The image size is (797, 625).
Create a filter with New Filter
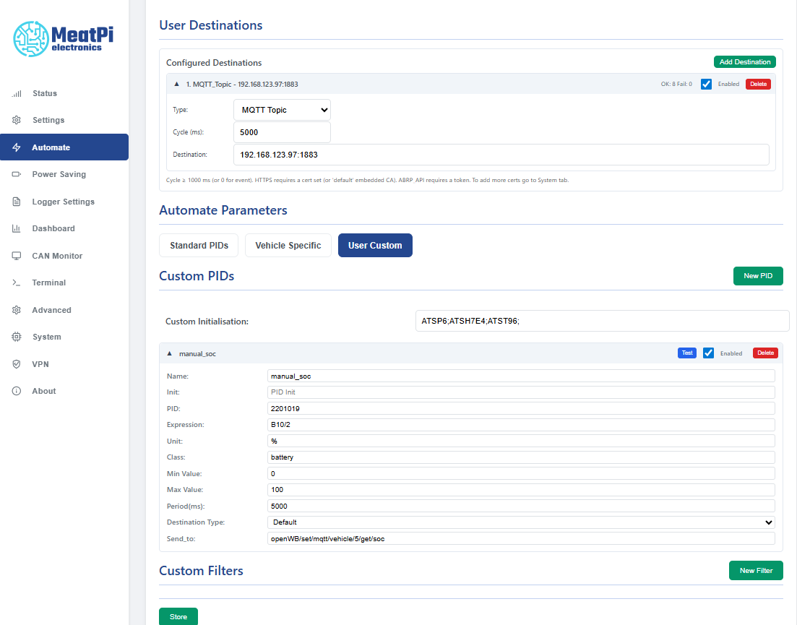point(756,570)
